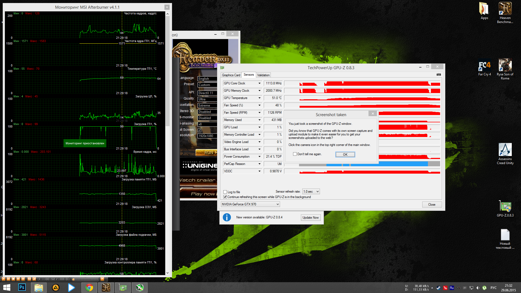Open GPU Core Clock sensor dropdown
Image resolution: width=521 pixels, height=293 pixels.
coord(259,83)
